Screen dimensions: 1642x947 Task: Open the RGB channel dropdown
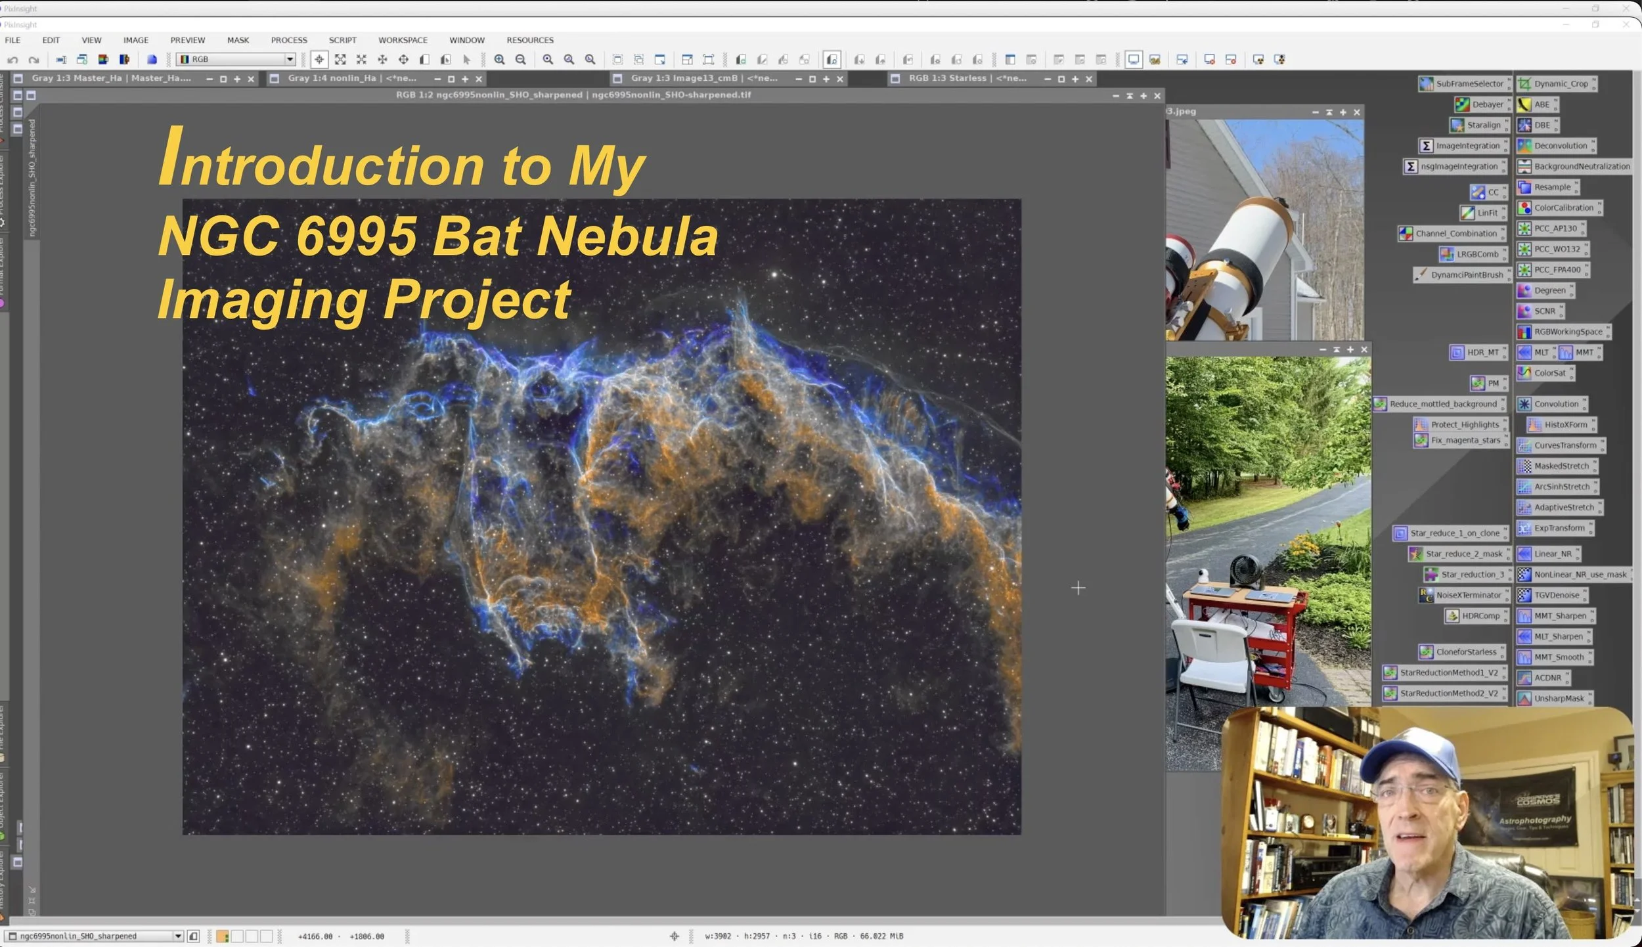(290, 60)
